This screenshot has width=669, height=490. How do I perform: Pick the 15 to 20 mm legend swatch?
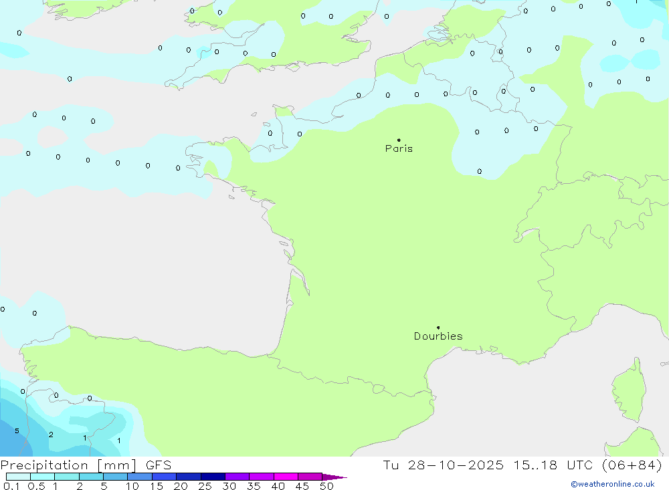coord(165,477)
